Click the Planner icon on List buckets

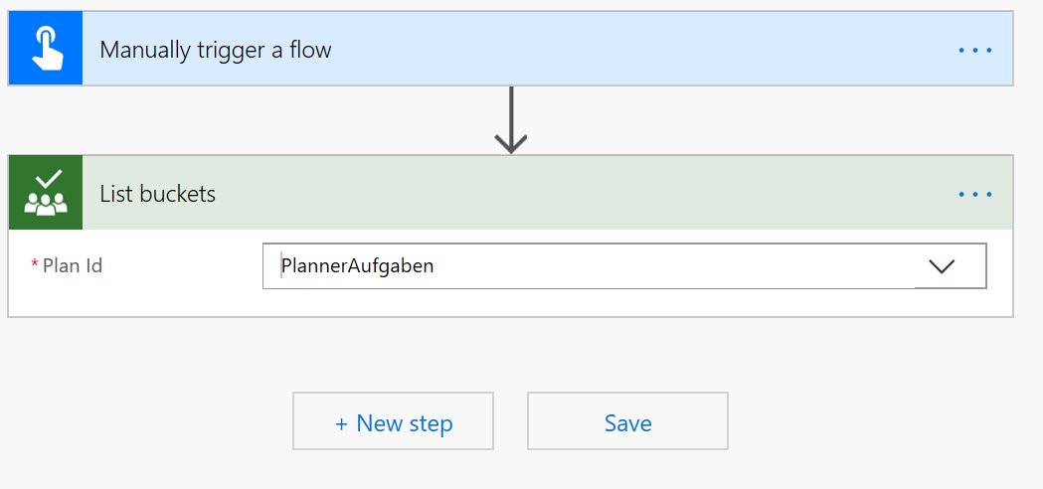pyautogui.click(x=45, y=193)
